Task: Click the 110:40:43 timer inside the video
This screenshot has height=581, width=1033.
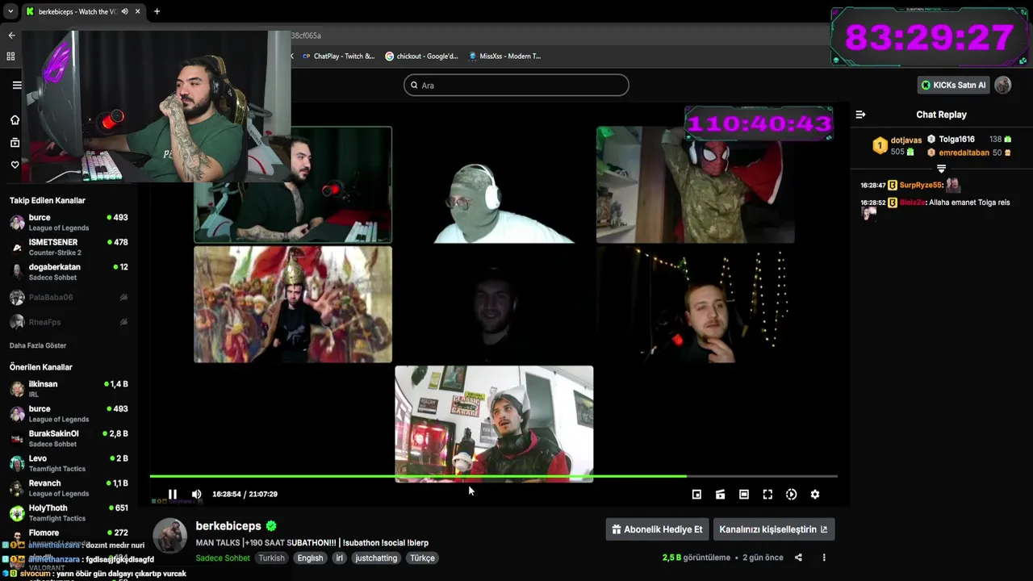Action: (x=759, y=123)
